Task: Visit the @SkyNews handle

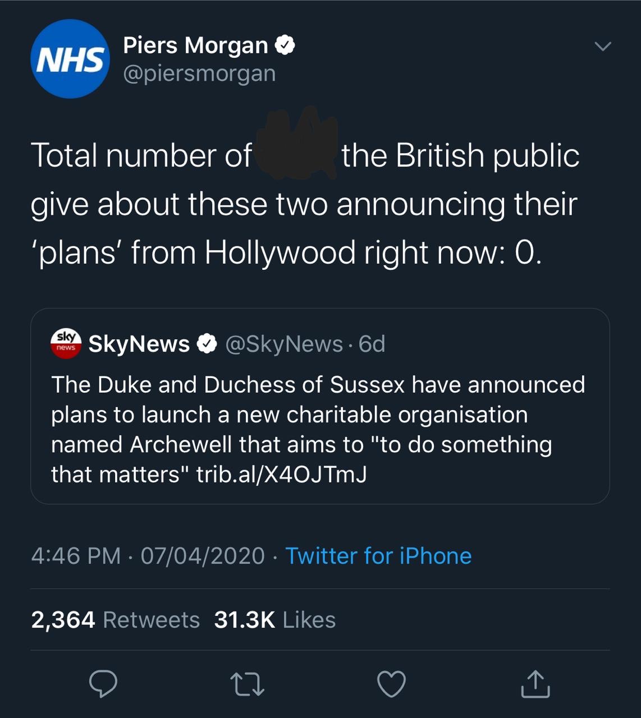Action: click(x=283, y=344)
